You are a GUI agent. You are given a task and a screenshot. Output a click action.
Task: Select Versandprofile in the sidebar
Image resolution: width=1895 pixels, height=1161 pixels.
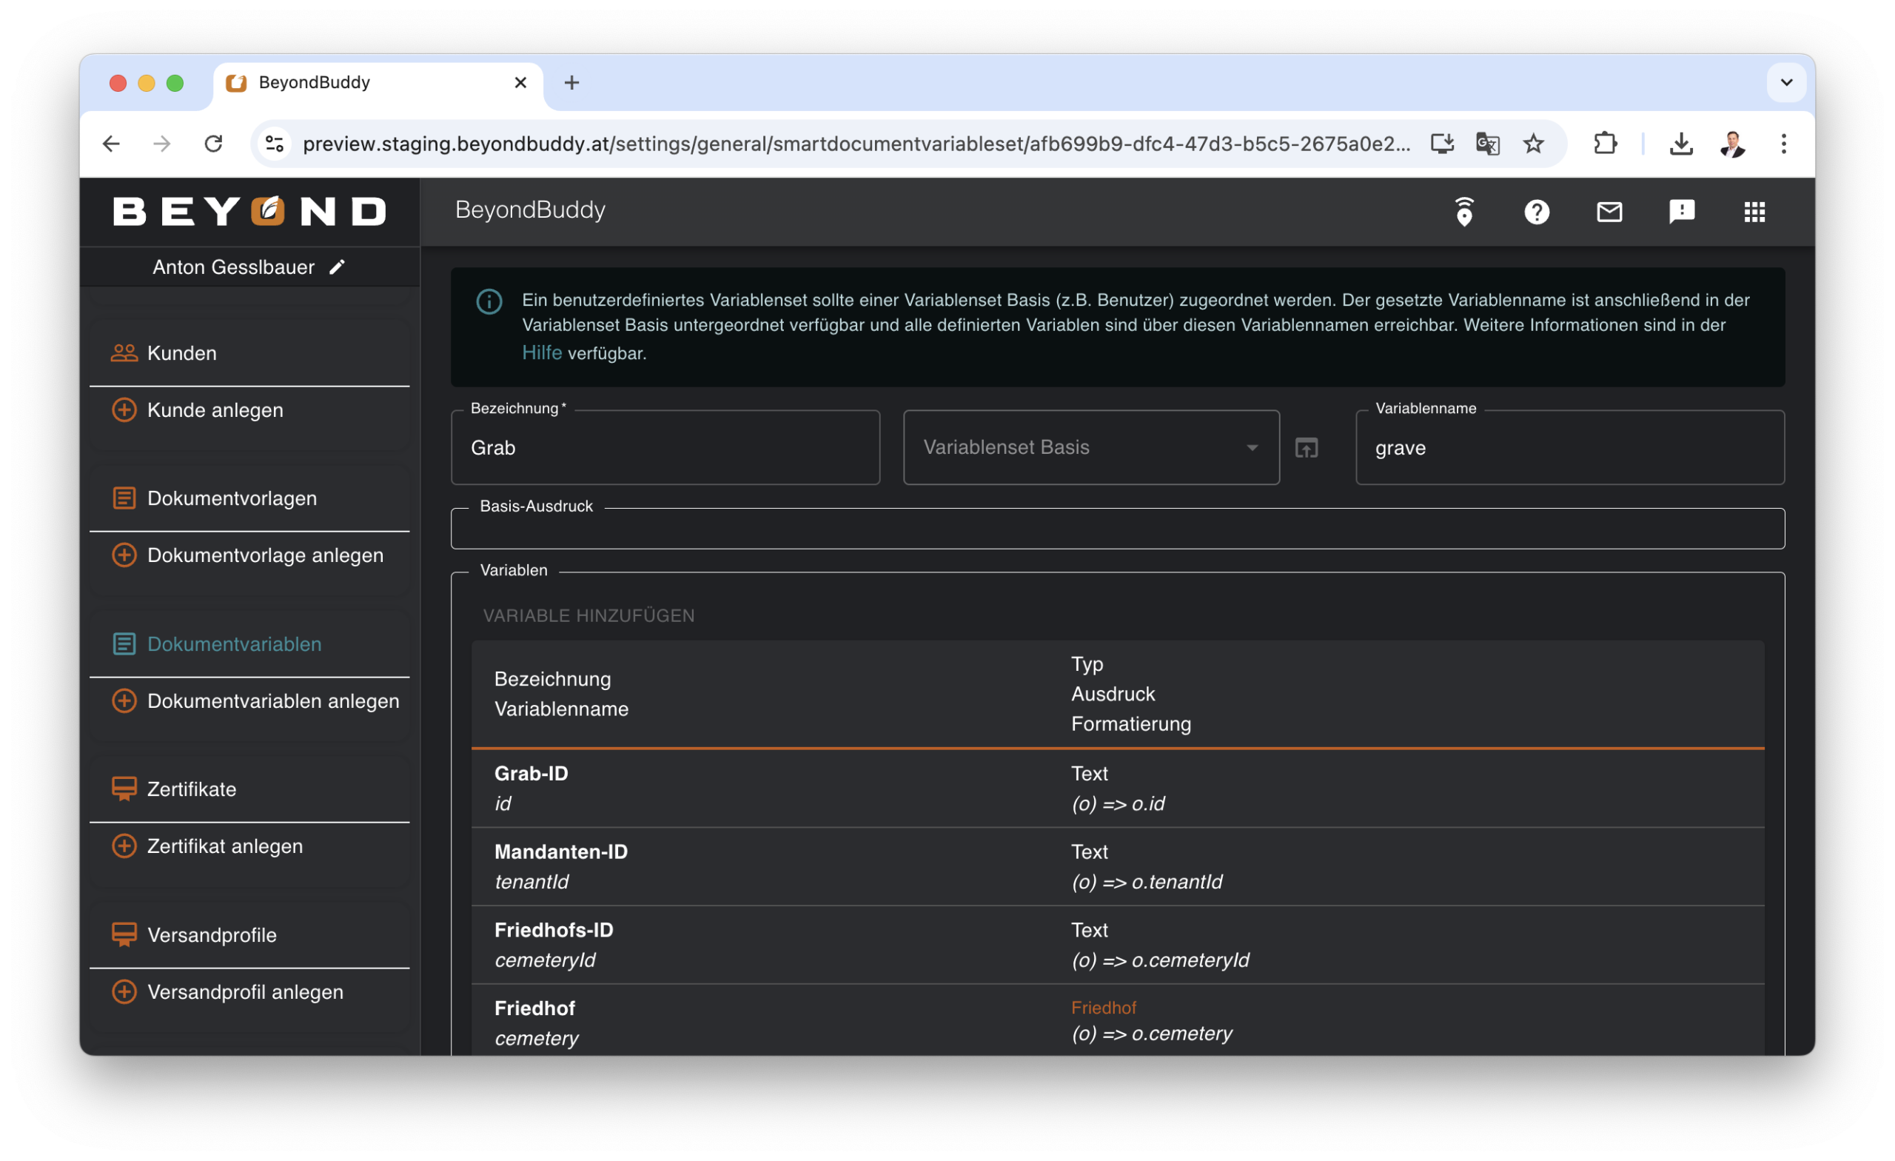pyautogui.click(x=212, y=935)
